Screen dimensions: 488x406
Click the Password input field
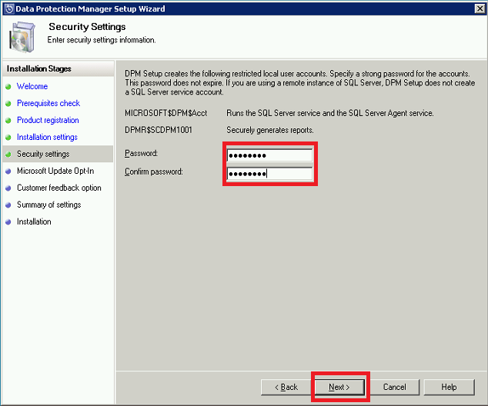click(269, 155)
